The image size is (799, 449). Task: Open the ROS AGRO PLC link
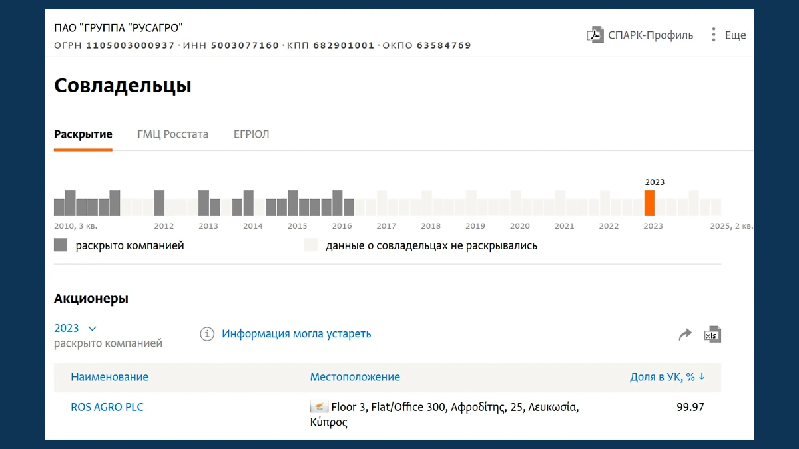tap(107, 407)
